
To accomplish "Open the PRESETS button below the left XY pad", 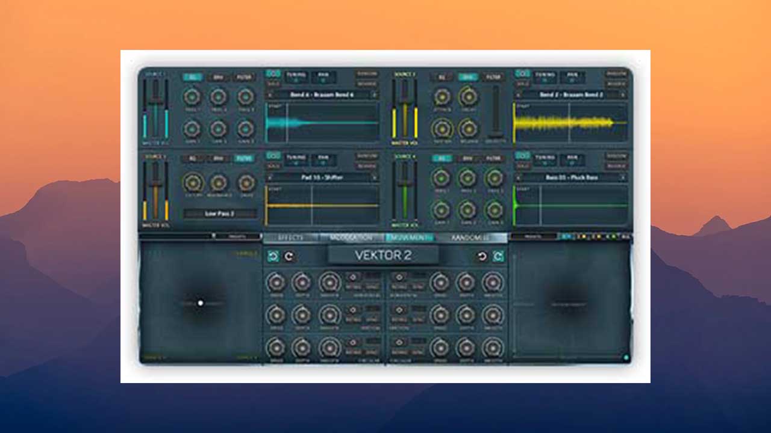I will pyautogui.click(x=237, y=236).
